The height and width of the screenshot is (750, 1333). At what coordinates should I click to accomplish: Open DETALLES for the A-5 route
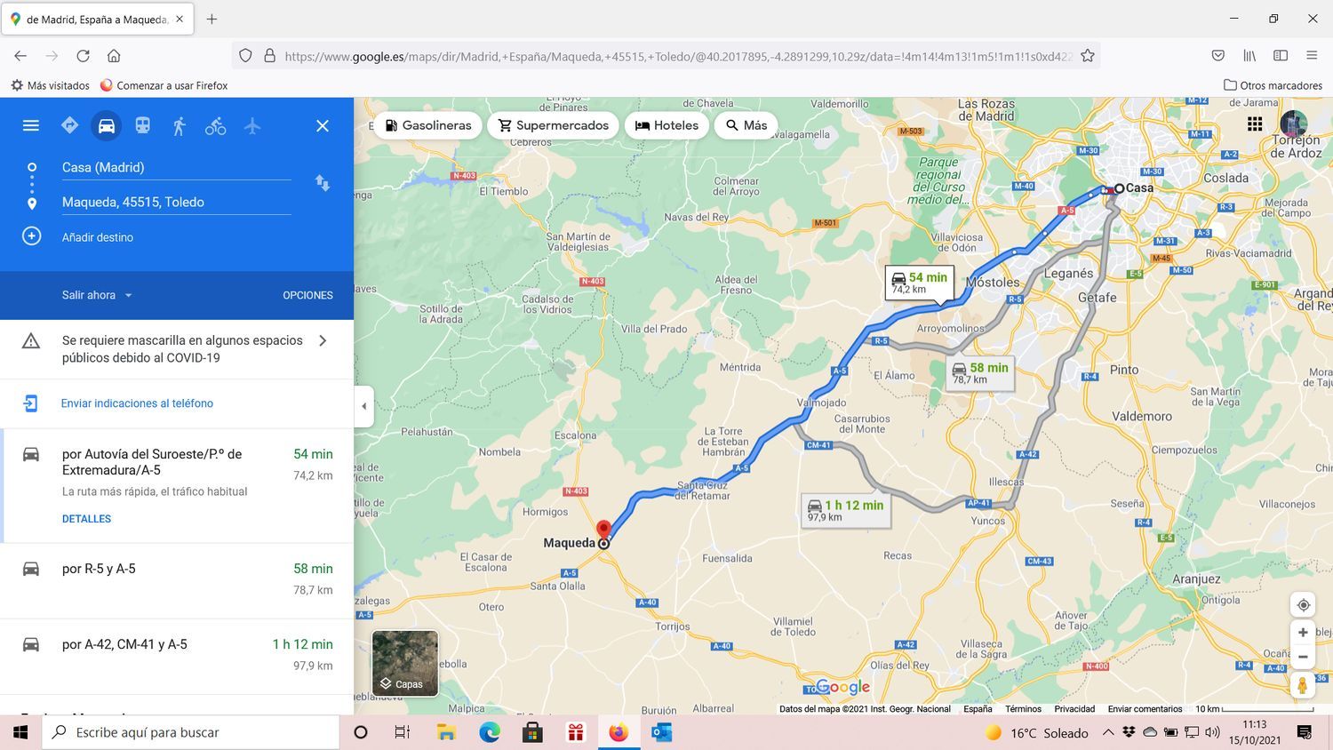(86, 519)
